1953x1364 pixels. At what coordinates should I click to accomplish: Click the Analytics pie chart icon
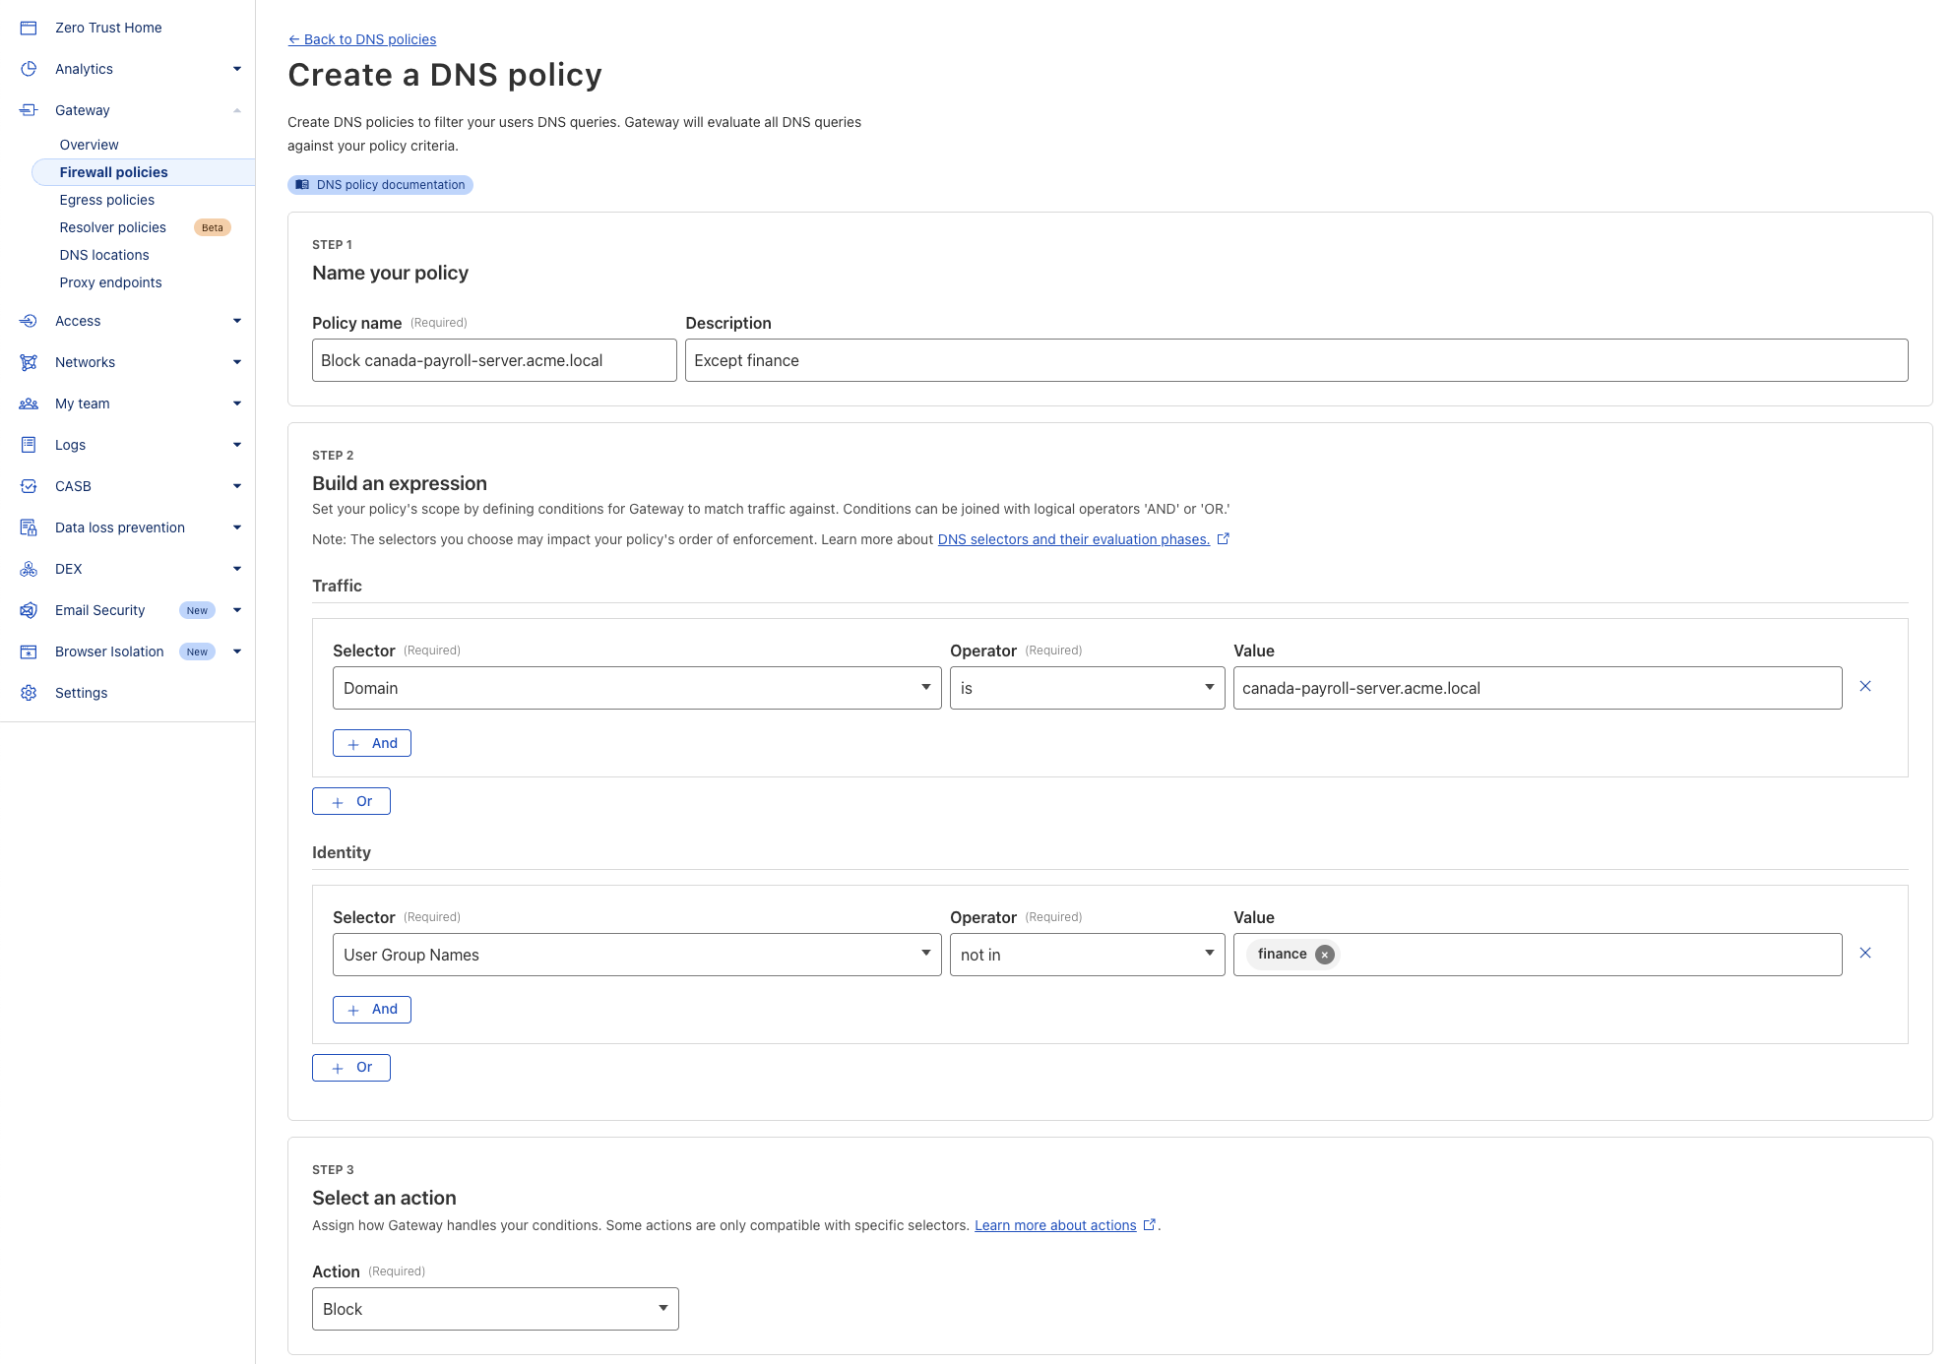pyautogui.click(x=29, y=69)
